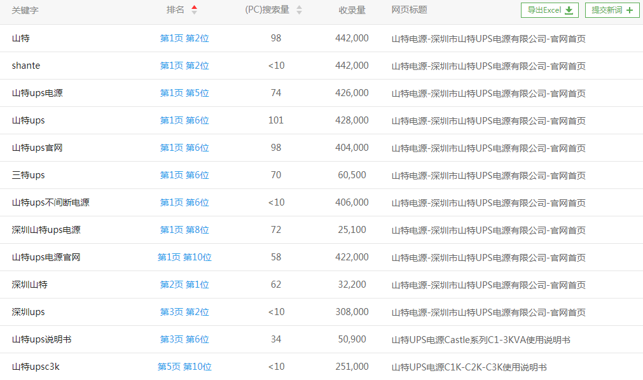Sort (PC)搜索量 descending with its down arrow
The height and width of the screenshot is (380, 643).
click(x=299, y=13)
